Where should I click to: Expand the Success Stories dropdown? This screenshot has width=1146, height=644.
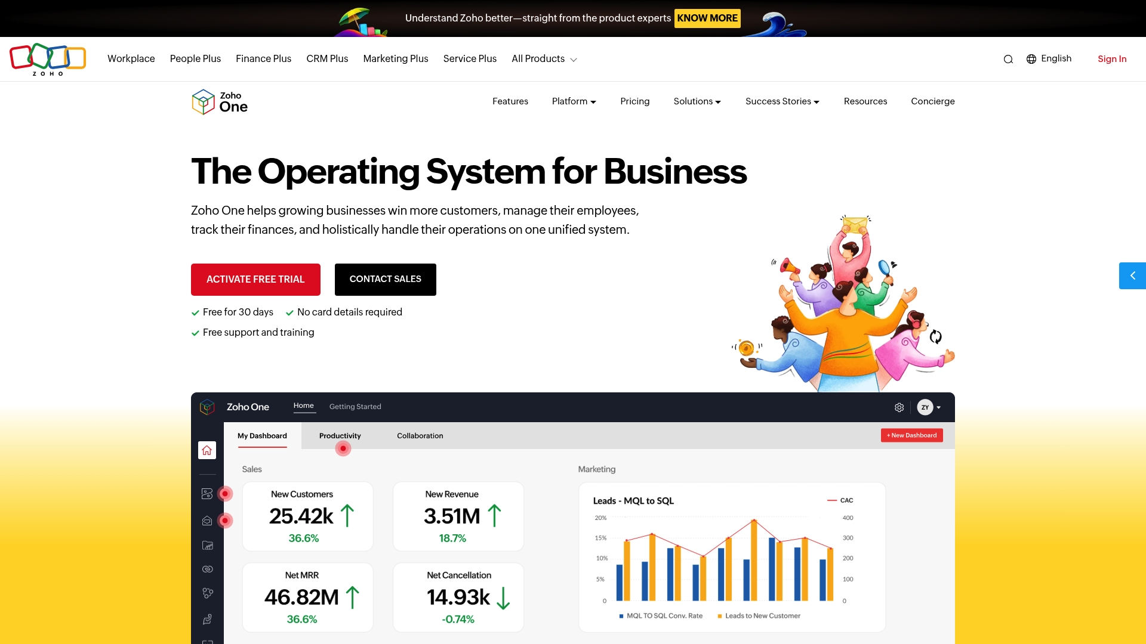[x=783, y=101]
